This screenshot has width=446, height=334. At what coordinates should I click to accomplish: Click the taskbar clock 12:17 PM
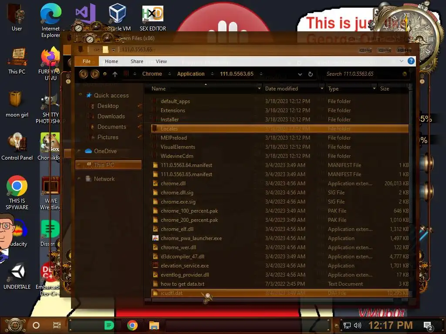390,325
